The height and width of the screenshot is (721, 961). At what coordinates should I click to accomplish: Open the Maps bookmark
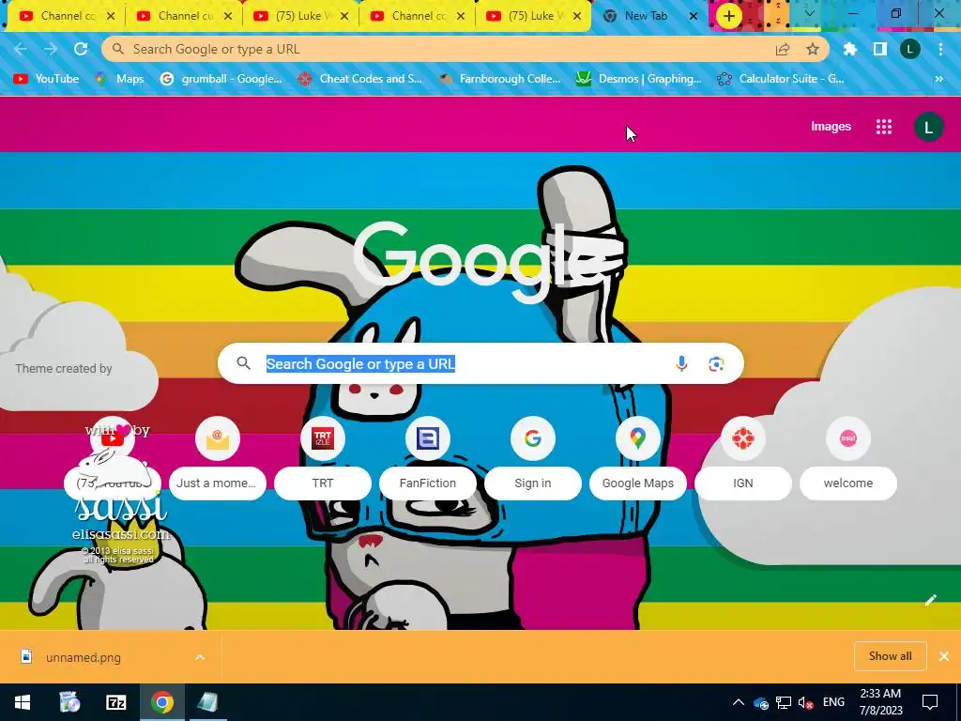(x=119, y=79)
